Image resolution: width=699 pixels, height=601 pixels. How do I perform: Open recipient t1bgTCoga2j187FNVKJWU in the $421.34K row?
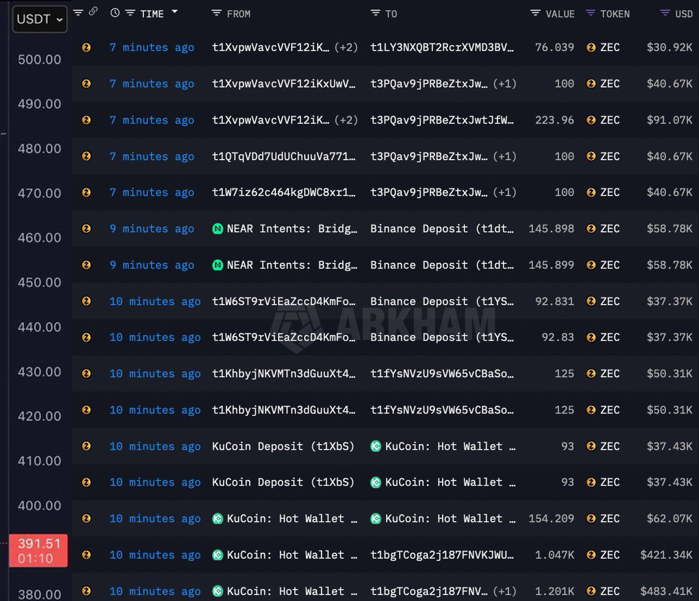(443, 555)
